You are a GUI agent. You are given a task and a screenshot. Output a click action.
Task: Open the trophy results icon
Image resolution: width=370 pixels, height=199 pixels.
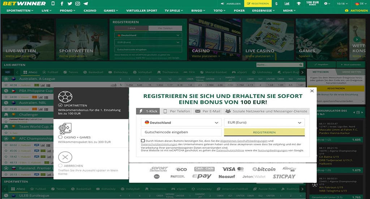(x=298, y=4)
